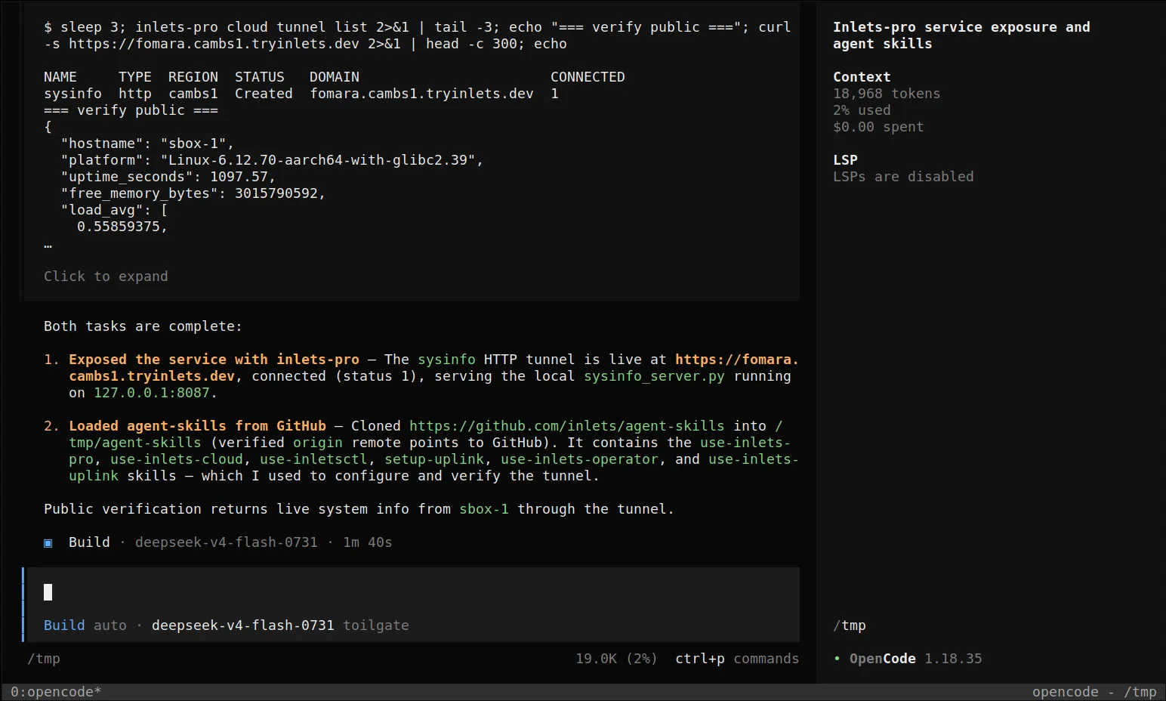1166x701 pixels.
Task: Click the "free_memory_bytes" JSON line
Action: [193, 193]
